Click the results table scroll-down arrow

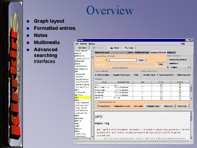tap(191, 99)
